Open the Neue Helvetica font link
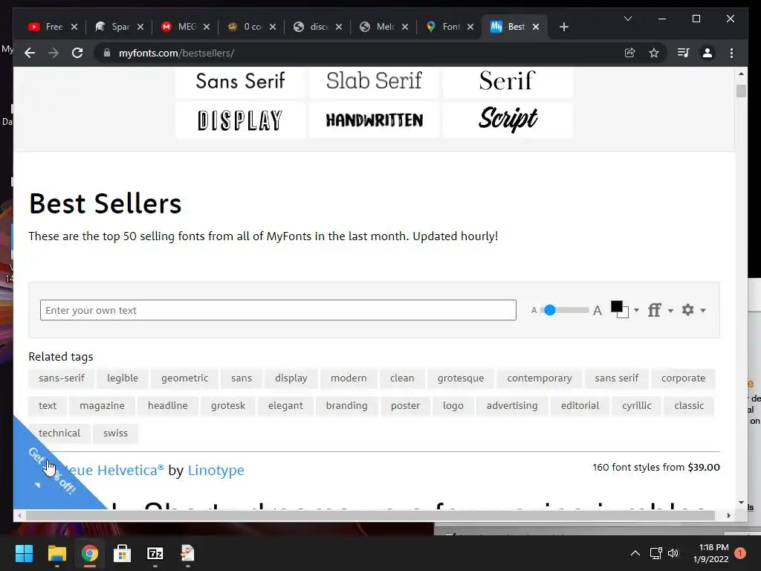 pos(114,470)
